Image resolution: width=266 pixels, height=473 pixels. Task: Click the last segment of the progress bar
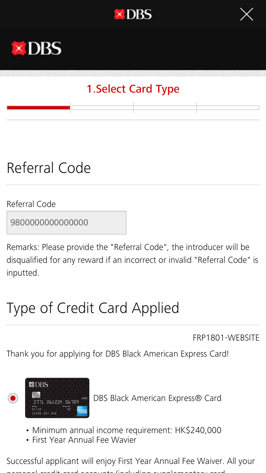click(228, 108)
